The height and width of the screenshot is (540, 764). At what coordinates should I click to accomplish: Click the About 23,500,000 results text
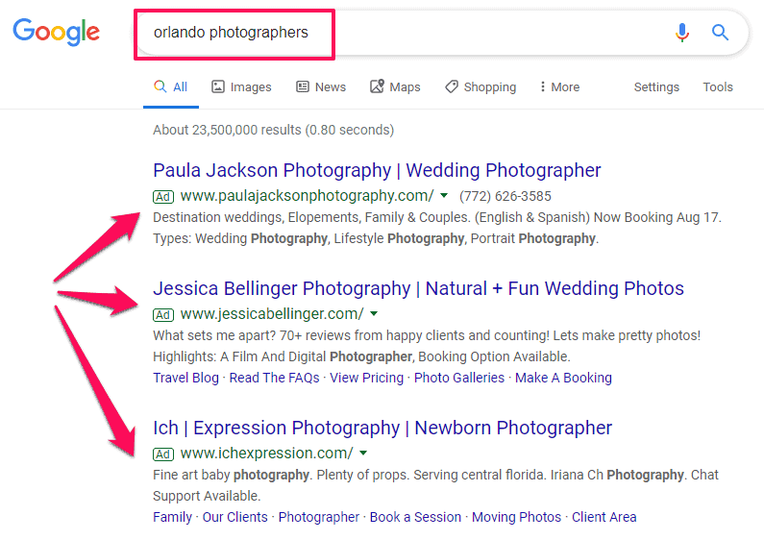point(273,130)
